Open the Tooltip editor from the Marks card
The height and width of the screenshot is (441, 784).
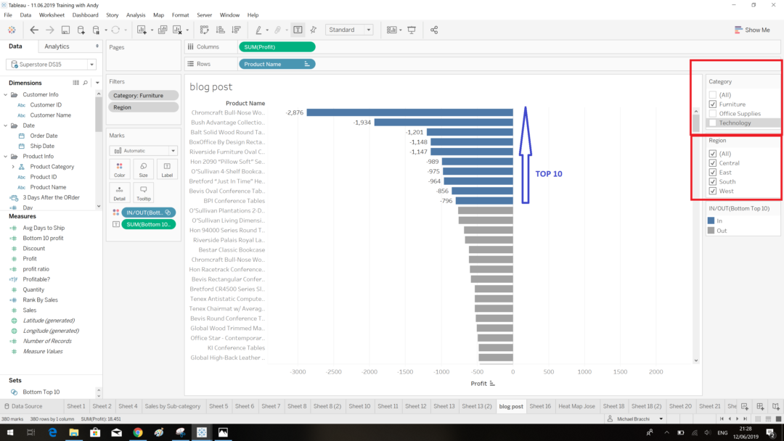(x=143, y=192)
